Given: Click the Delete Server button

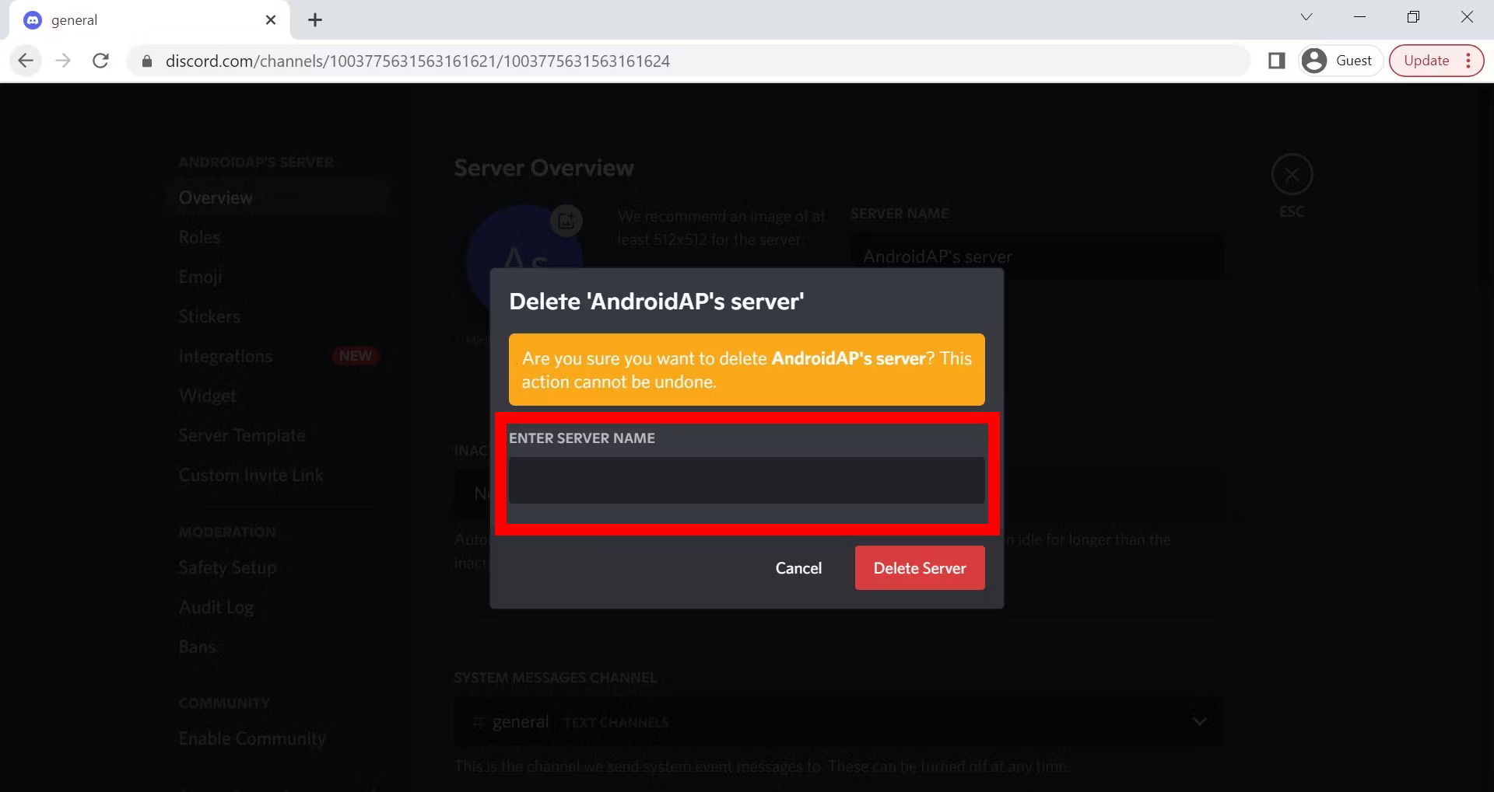Looking at the screenshot, I should [x=920, y=567].
